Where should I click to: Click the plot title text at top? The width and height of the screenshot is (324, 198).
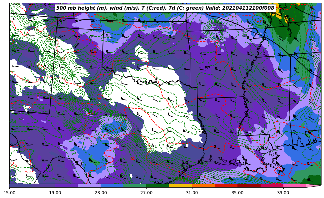(165, 8)
